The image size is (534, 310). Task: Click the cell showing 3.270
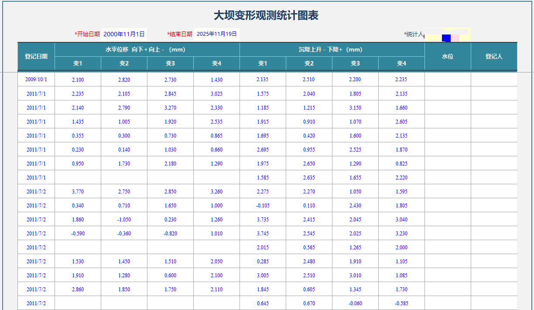pyautogui.click(x=170, y=108)
